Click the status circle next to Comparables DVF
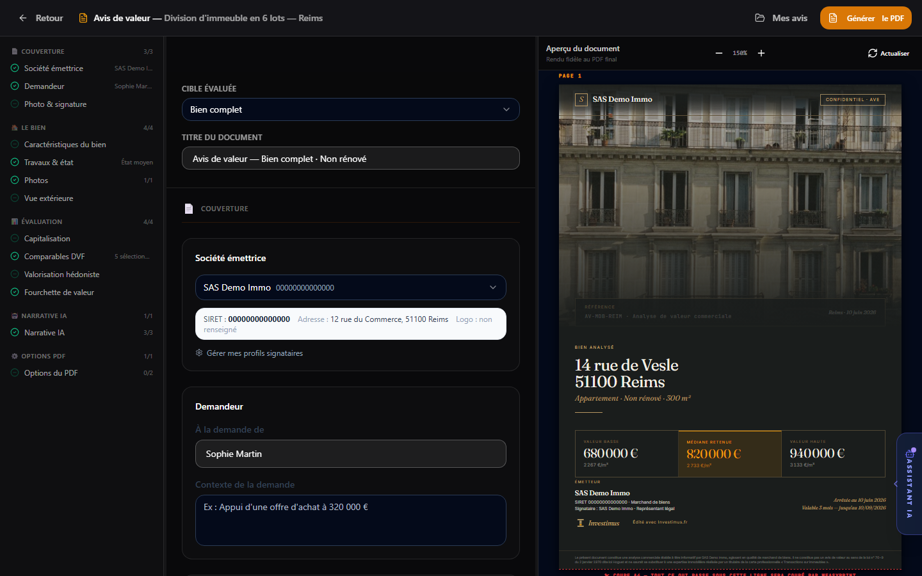The image size is (922, 576). click(x=15, y=257)
